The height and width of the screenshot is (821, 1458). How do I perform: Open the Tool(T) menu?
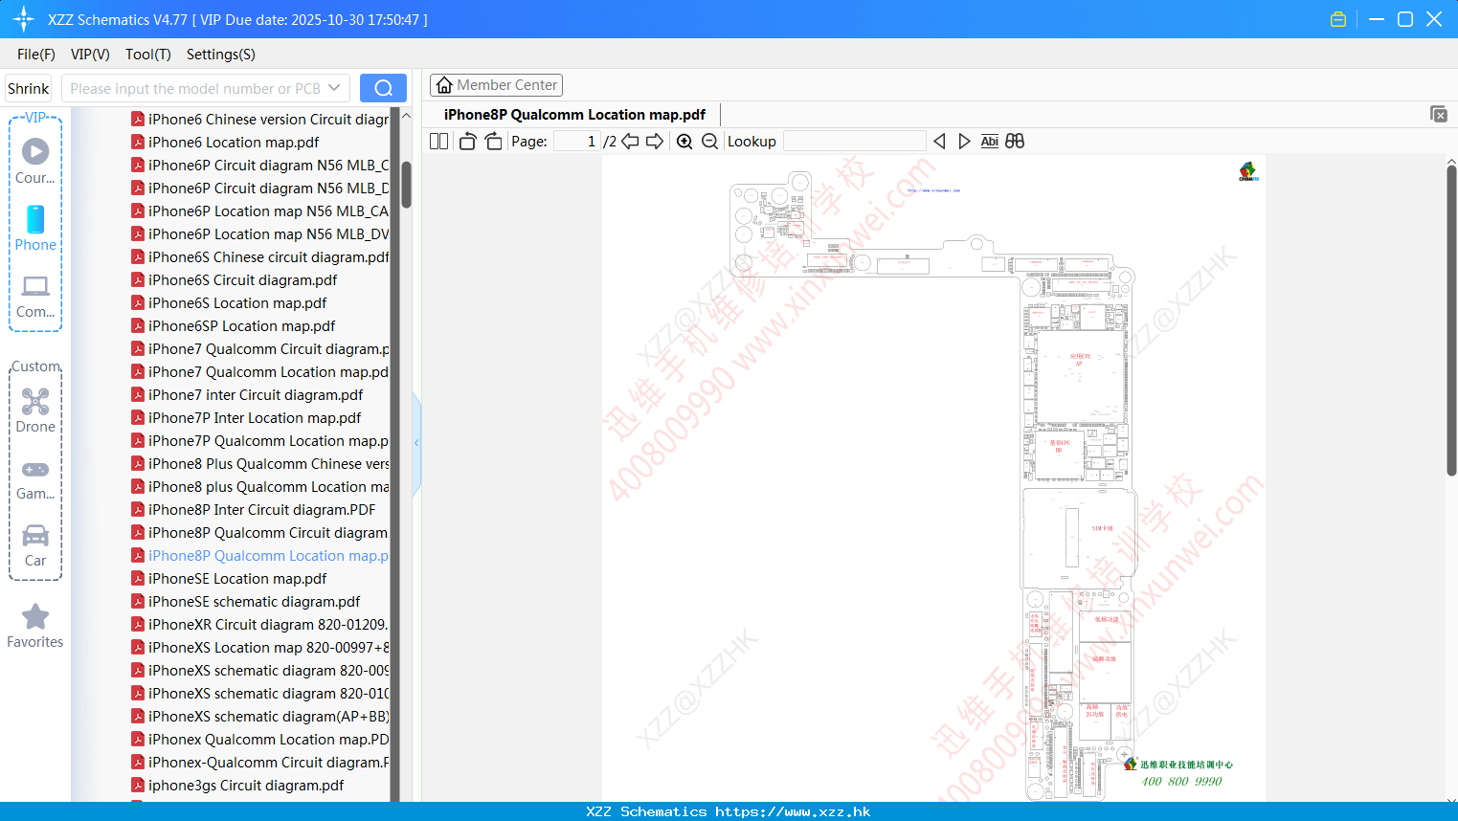(x=148, y=55)
